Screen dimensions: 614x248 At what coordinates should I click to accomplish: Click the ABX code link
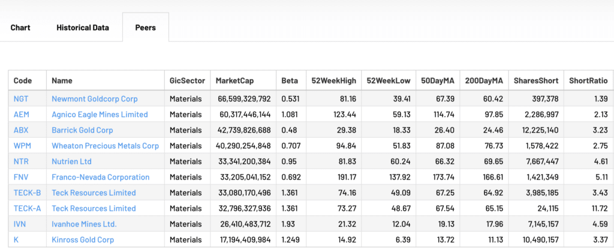(x=21, y=130)
